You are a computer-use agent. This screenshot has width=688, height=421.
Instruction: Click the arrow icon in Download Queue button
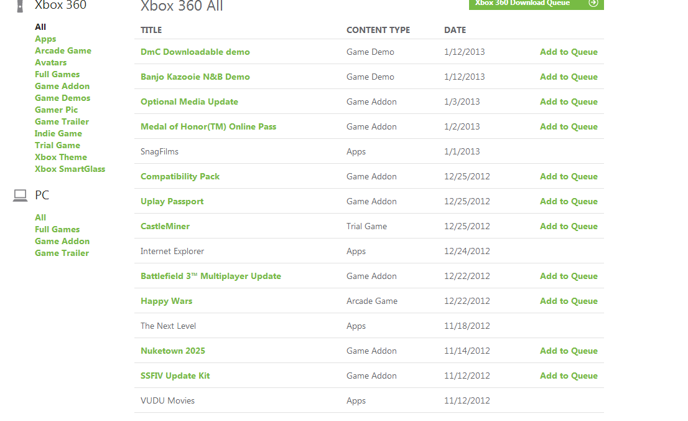click(x=593, y=2)
